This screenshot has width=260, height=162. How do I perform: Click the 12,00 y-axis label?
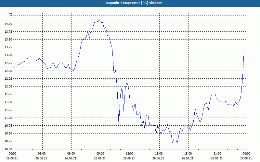(8, 87)
